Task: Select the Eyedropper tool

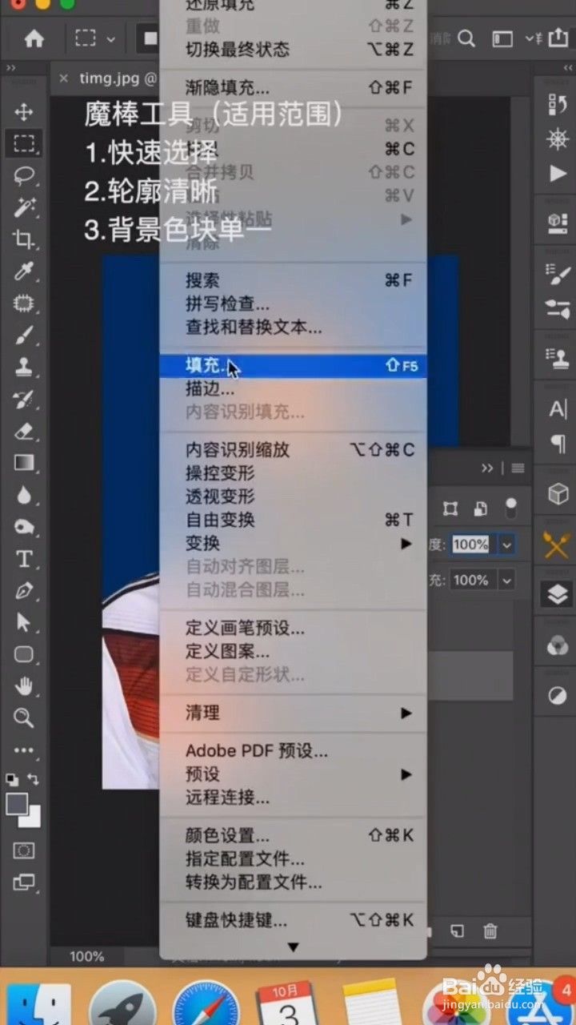Action: click(x=24, y=271)
